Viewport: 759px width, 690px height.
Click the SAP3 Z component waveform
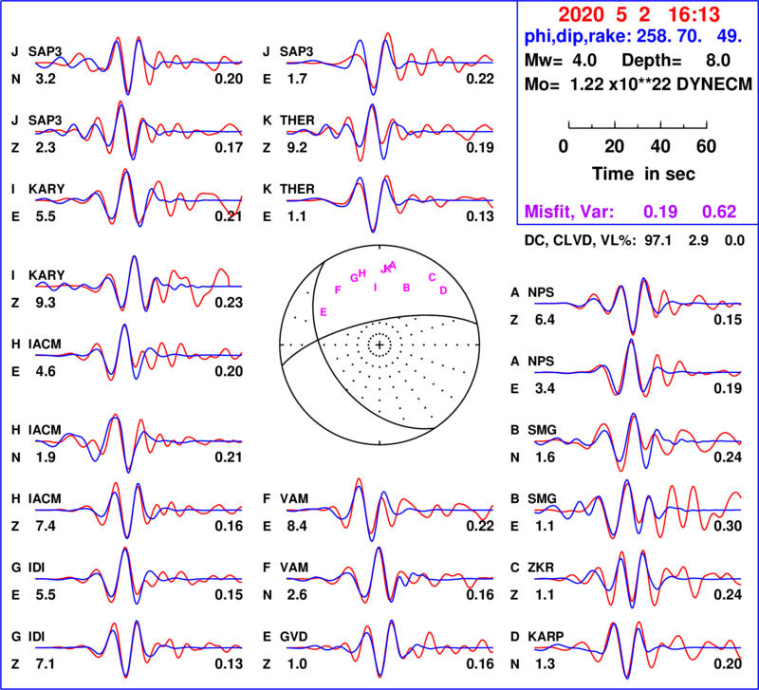tap(139, 130)
